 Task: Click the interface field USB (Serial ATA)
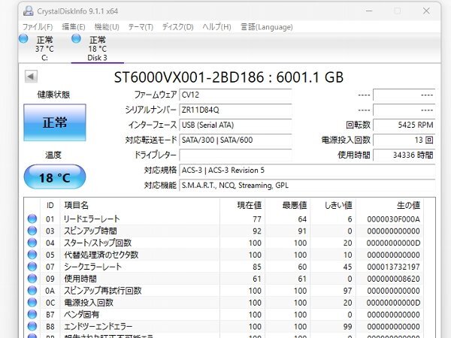pos(235,125)
